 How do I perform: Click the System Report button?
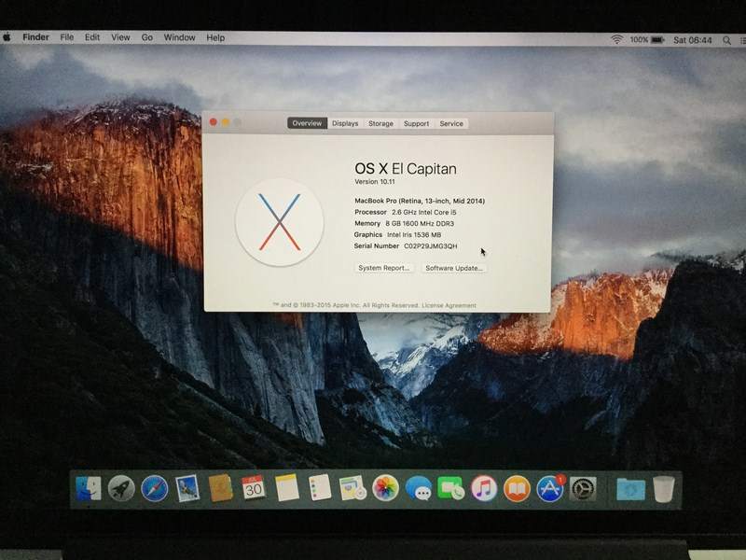coord(384,268)
